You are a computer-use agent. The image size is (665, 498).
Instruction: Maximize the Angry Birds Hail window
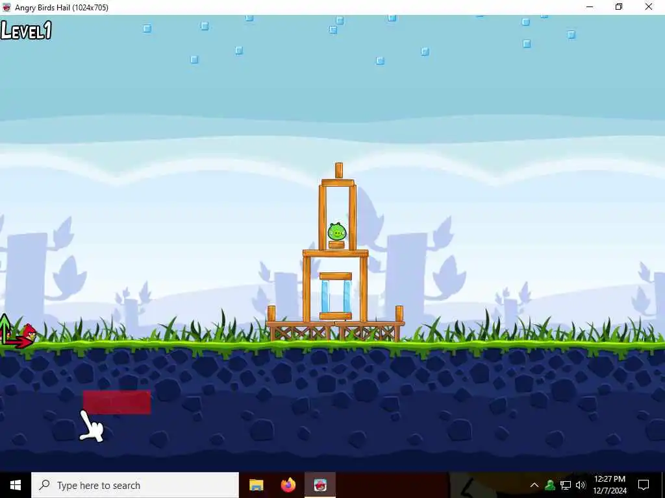619,6
